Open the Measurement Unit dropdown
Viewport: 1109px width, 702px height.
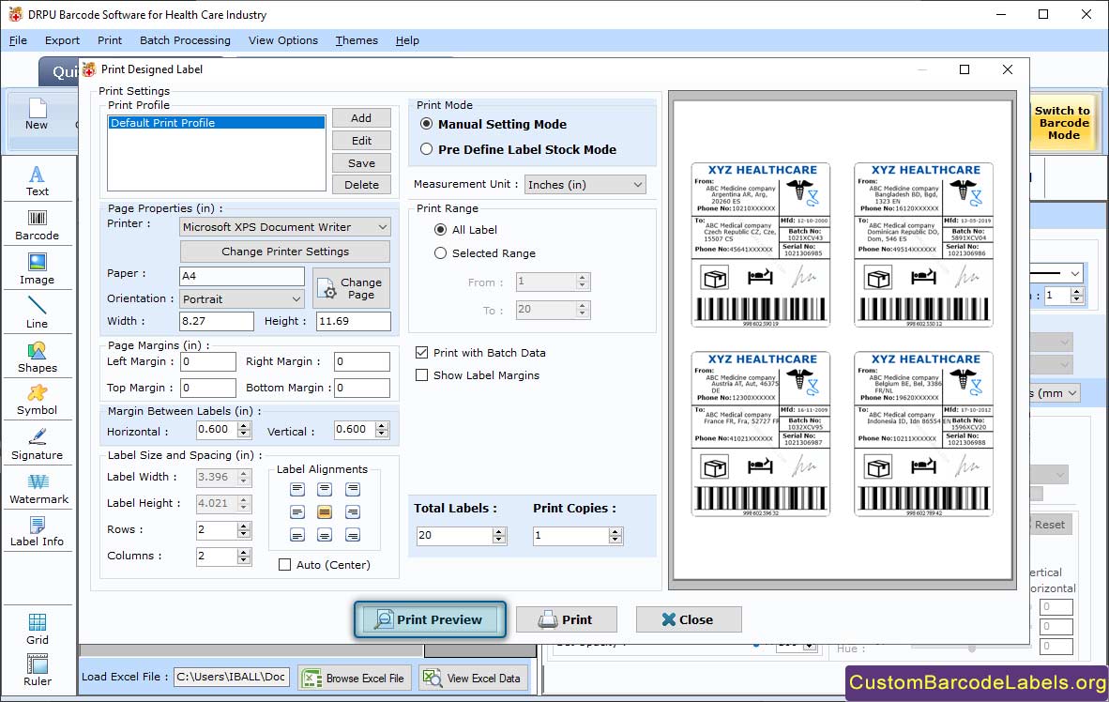585,185
